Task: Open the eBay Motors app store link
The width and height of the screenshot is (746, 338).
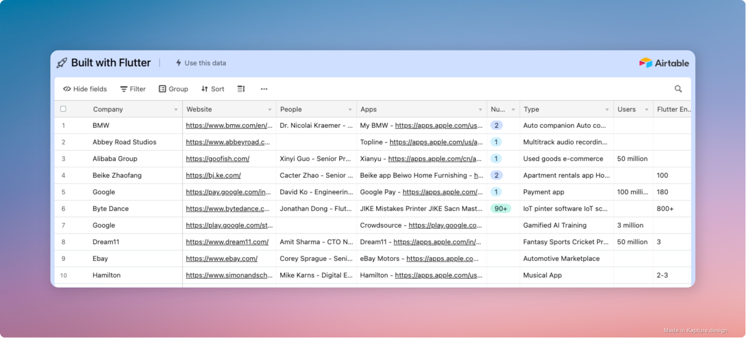Action: click(443, 258)
